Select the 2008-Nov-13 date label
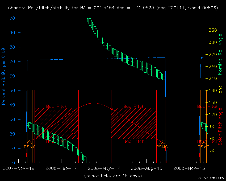 click(x=189, y=168)
